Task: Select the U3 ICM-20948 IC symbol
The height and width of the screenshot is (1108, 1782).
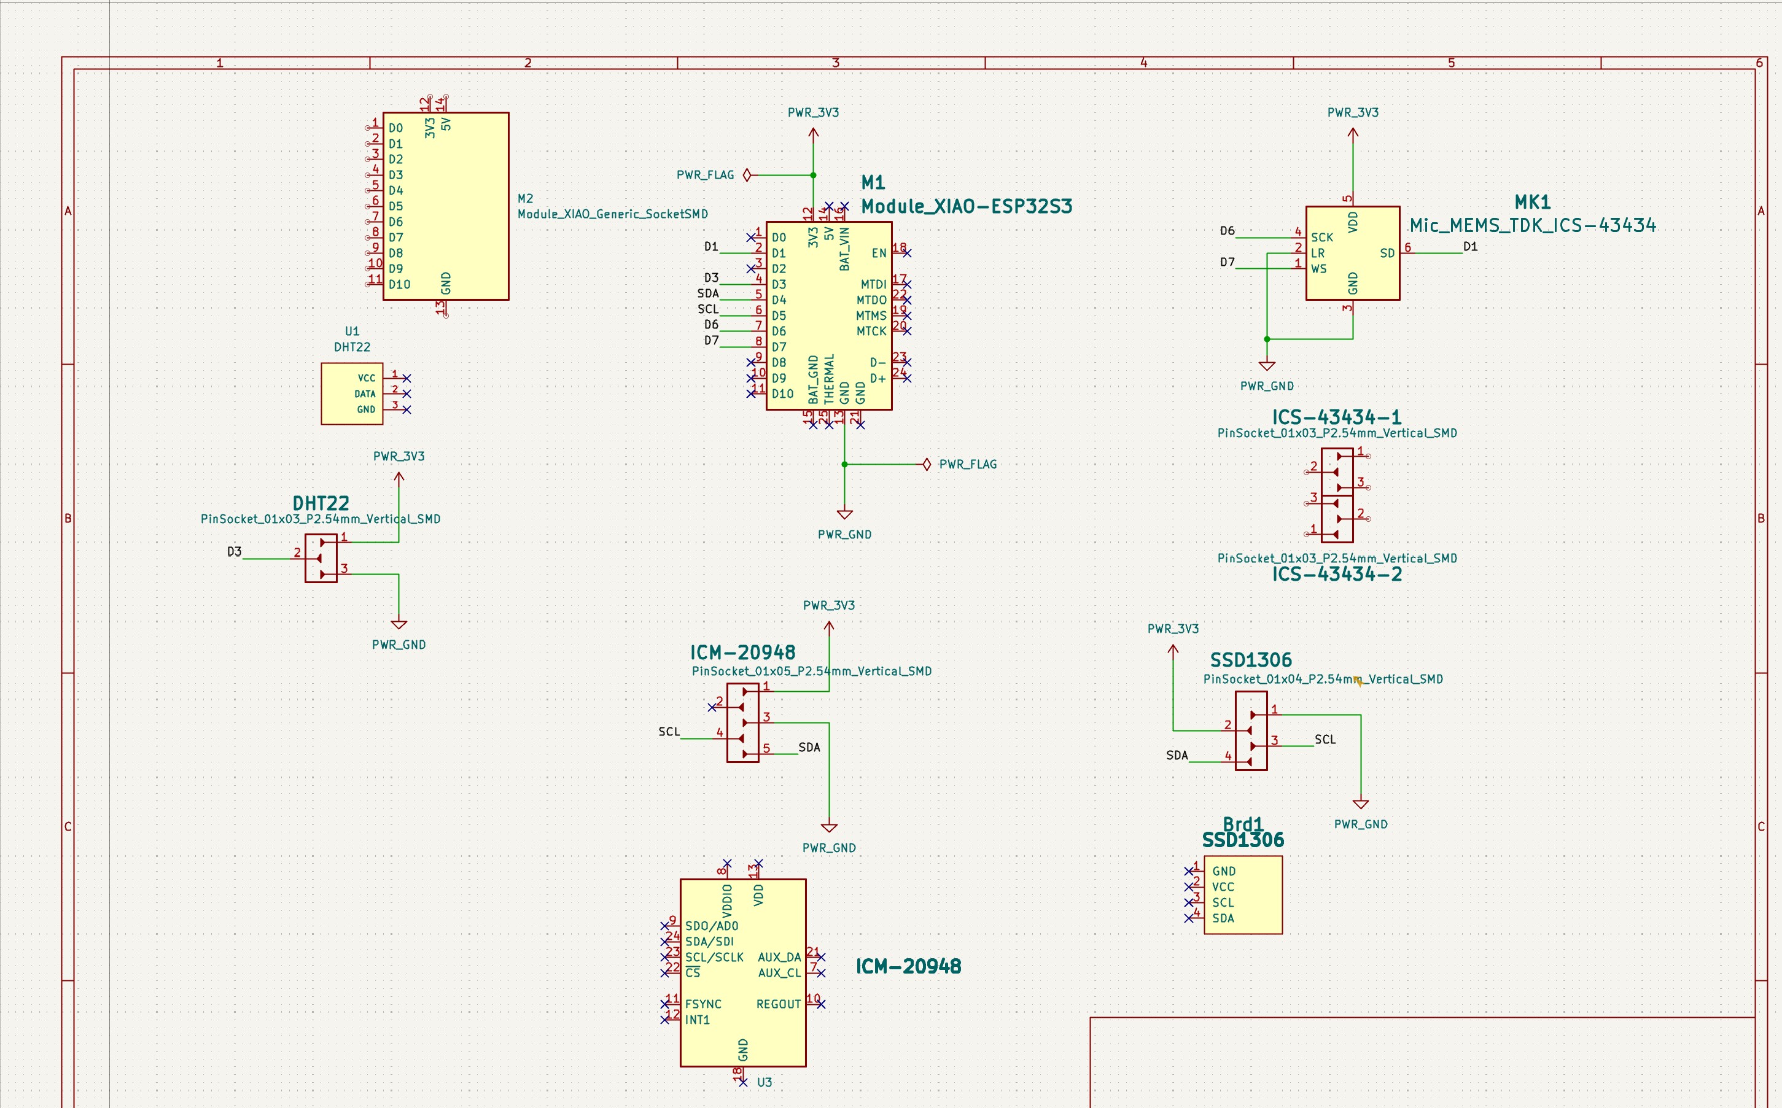Action: 742,972
